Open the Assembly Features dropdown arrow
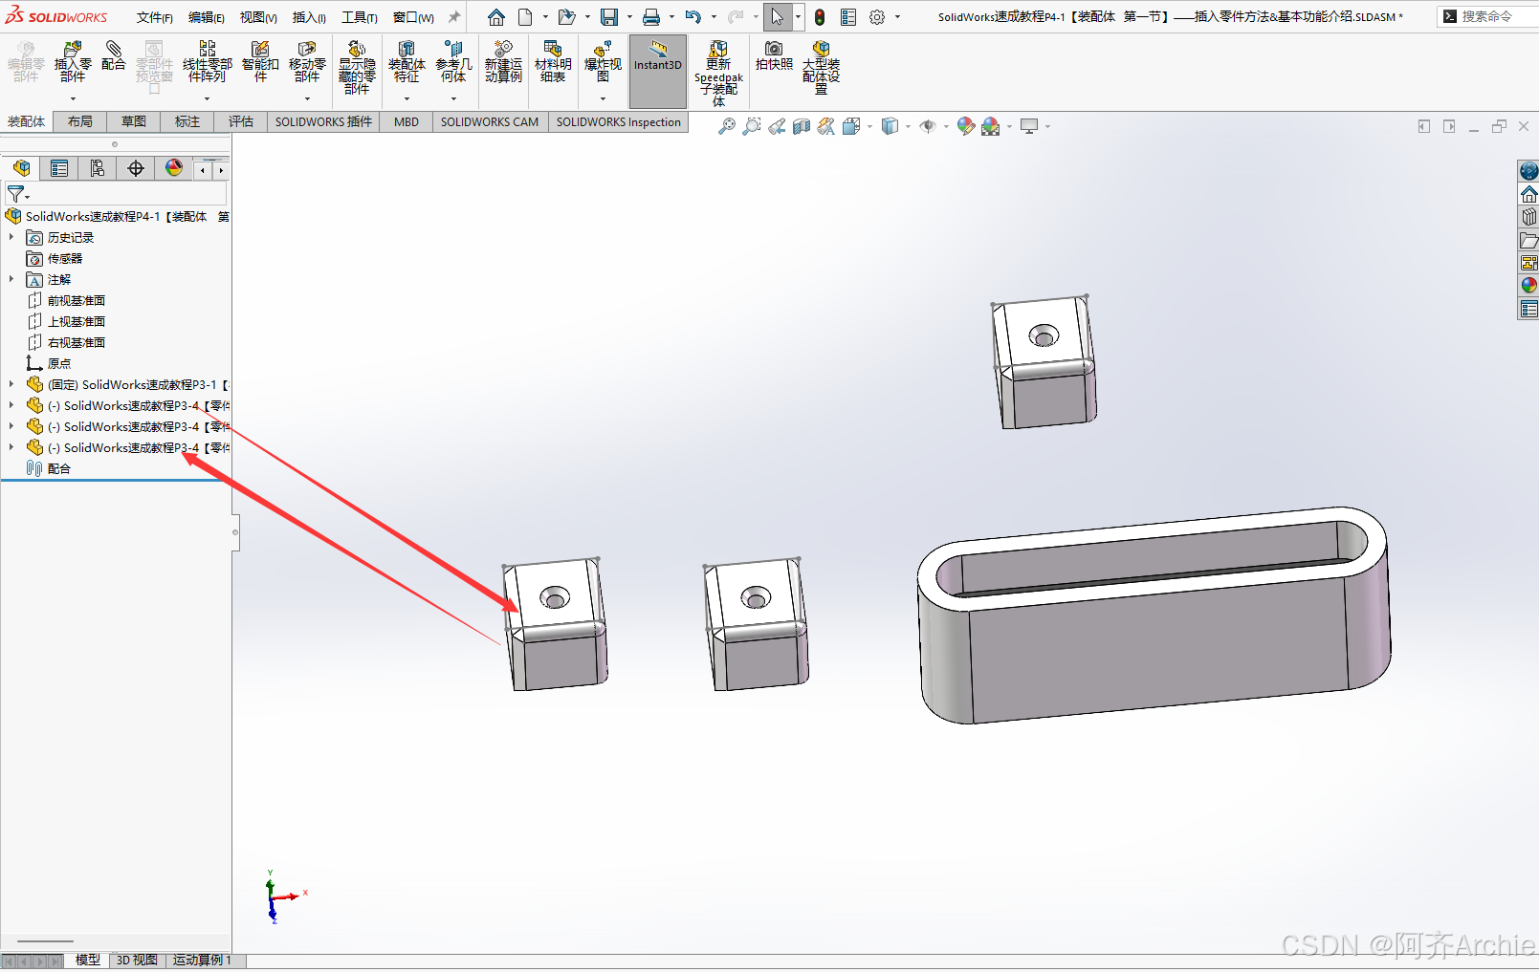This screenshot has width=1539, height=972. pyautogui.click(x=407, y=98)
